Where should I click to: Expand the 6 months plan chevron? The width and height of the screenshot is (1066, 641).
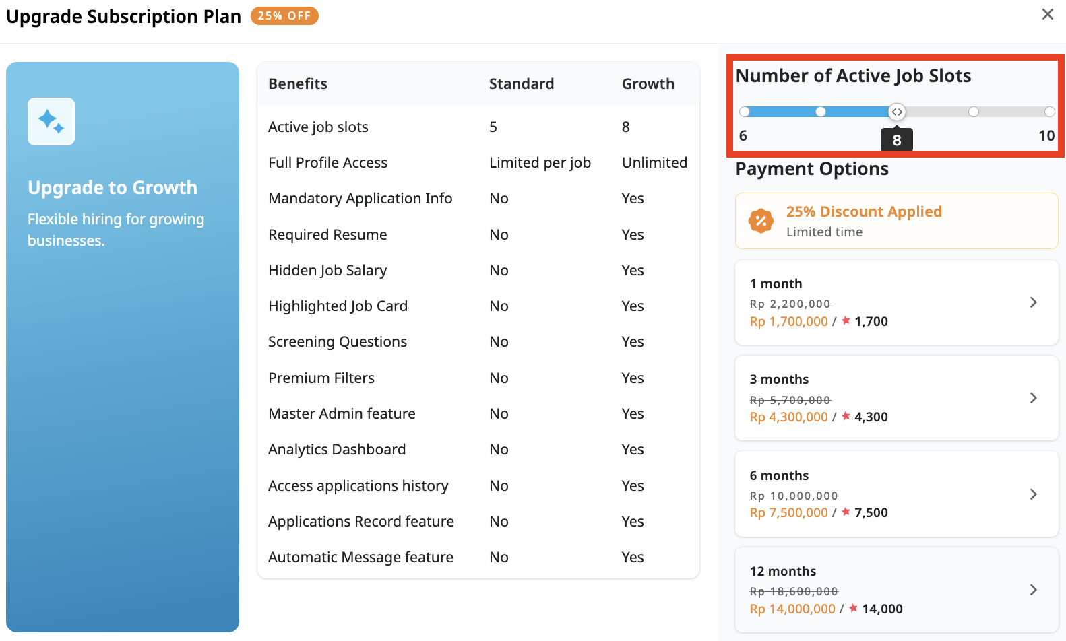[1033, 494]
